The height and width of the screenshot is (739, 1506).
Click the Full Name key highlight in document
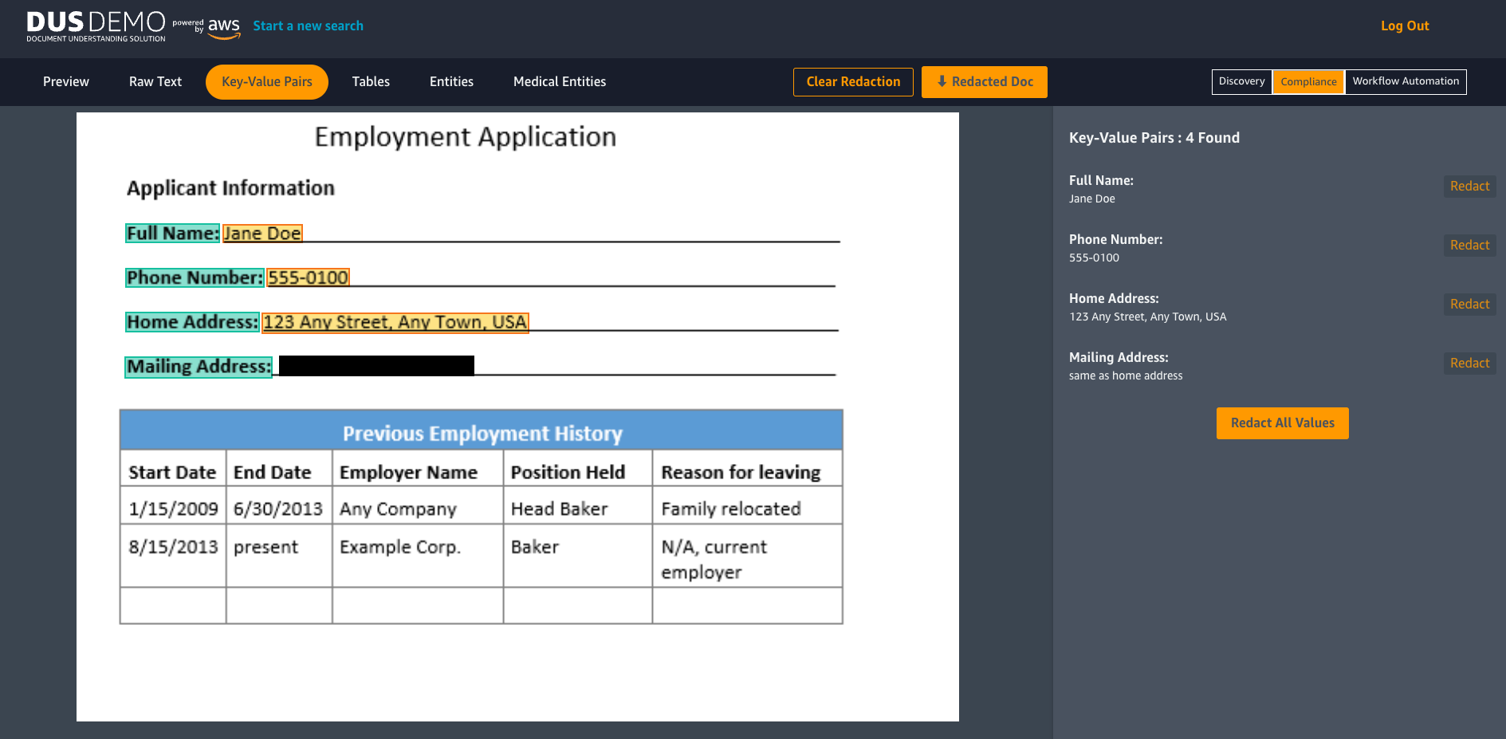(172, 233)
